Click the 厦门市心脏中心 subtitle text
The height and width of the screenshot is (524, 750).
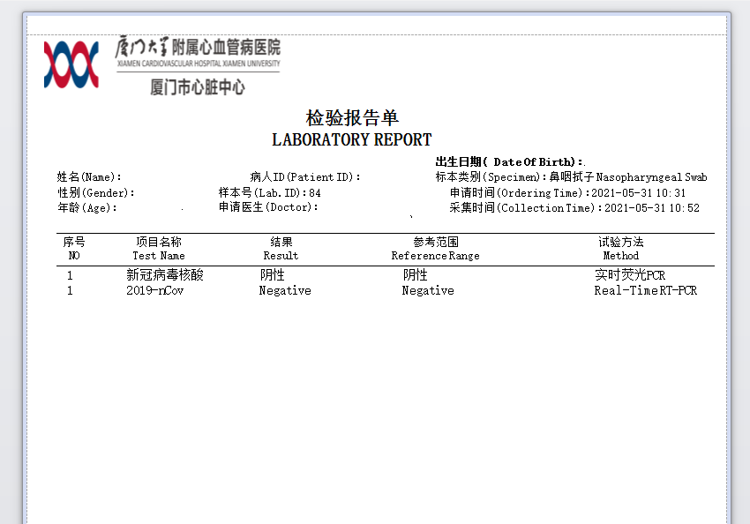click(198, 87)
